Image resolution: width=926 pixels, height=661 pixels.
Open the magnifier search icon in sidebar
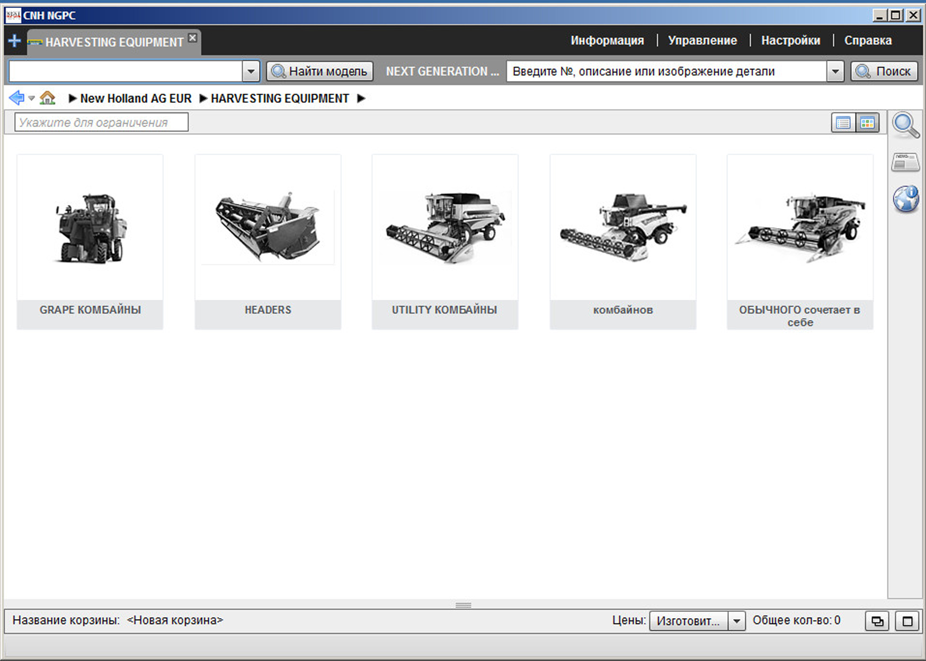coord(905,125)
